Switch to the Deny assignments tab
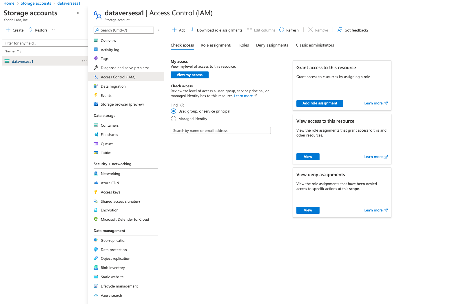The image size is (463, 304). (x=272, y=45)
